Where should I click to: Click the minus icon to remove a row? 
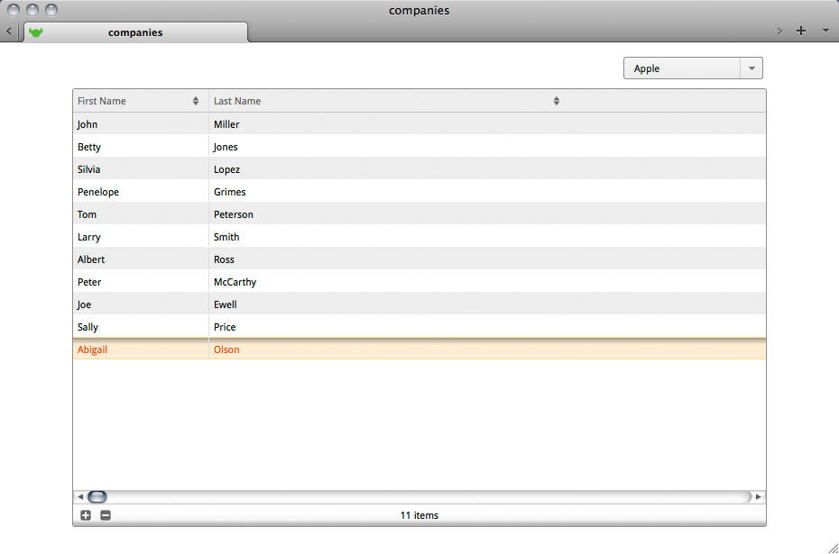[106, 515]
